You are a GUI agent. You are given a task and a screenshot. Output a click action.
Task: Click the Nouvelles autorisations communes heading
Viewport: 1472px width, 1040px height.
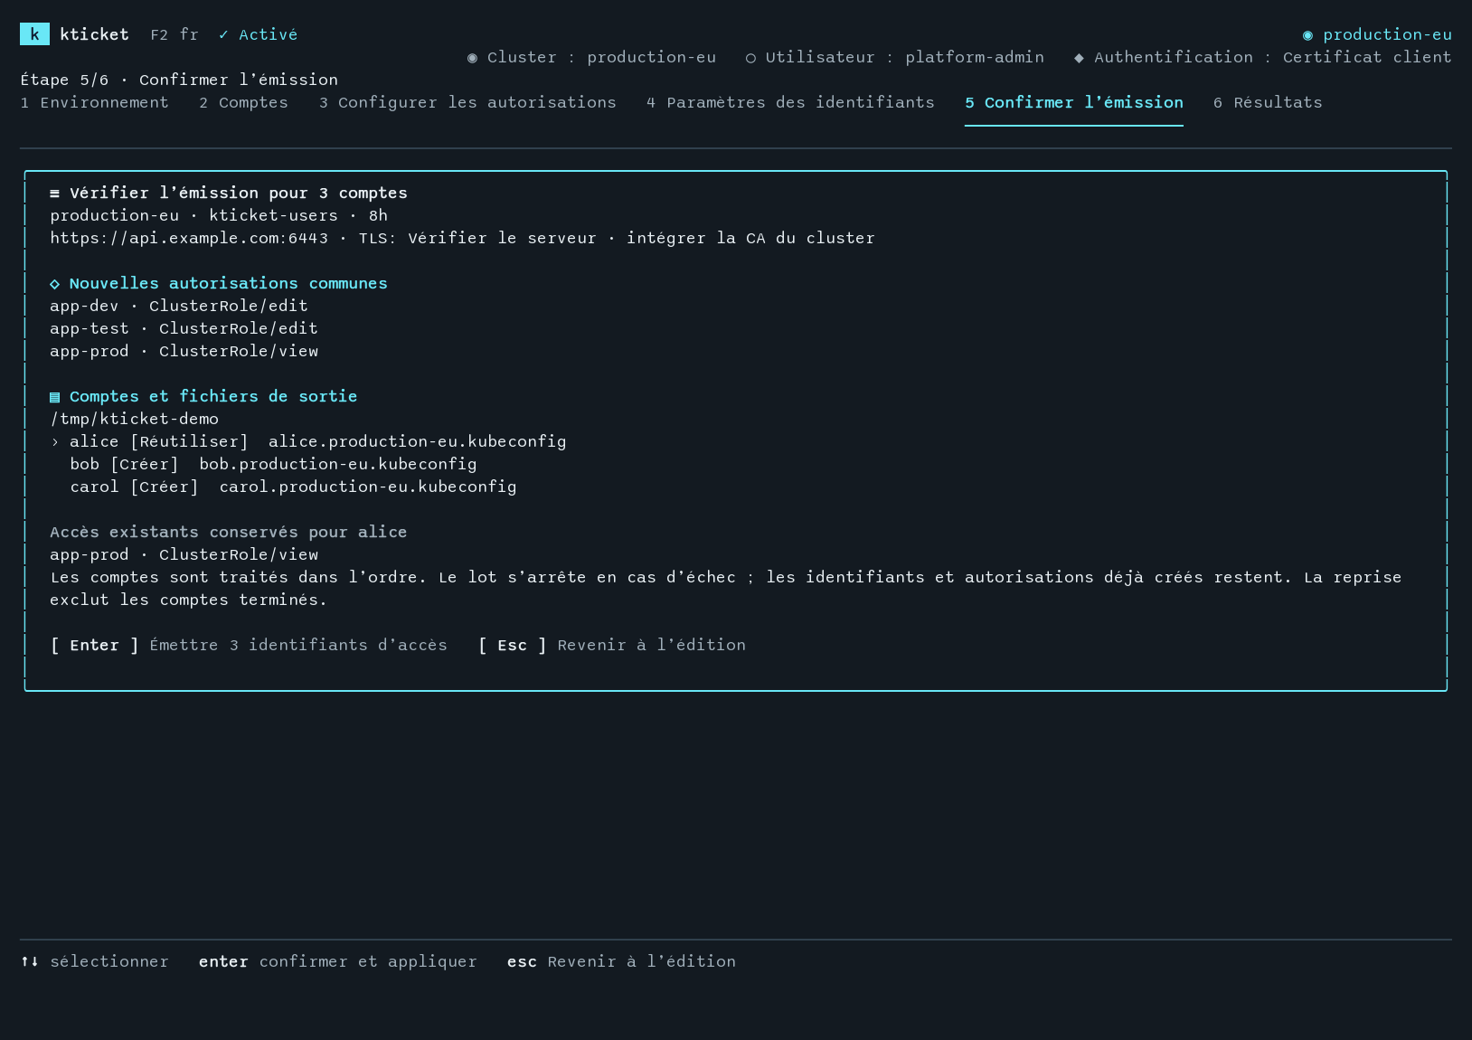[x=229, y=284]
